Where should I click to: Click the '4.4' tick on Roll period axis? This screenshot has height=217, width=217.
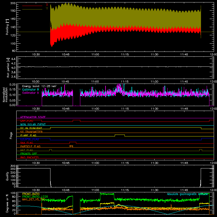13,59
